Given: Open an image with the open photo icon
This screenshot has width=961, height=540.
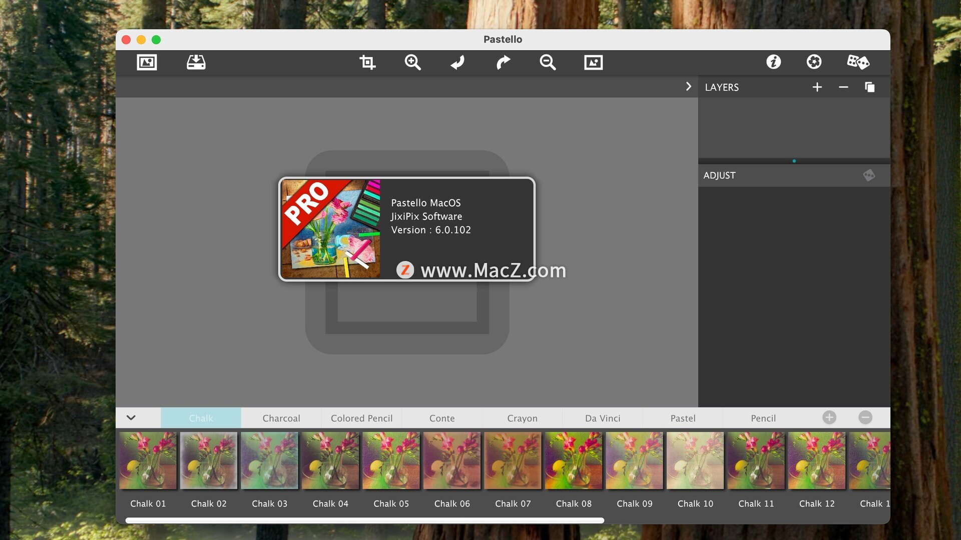Looking at the screenshot, I should click(x=147, y=62).
